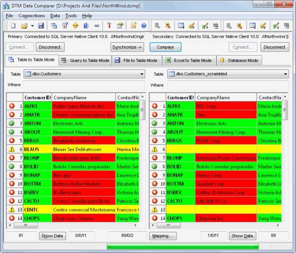Image resolution: width=296 pixels, height=253 pixels.
Task: Click the Help question mark icon
Action: click(144, 26)
